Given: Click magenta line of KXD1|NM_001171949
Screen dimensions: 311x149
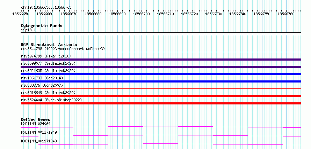Looking at the screenshot, I should (x=161, y=135).
